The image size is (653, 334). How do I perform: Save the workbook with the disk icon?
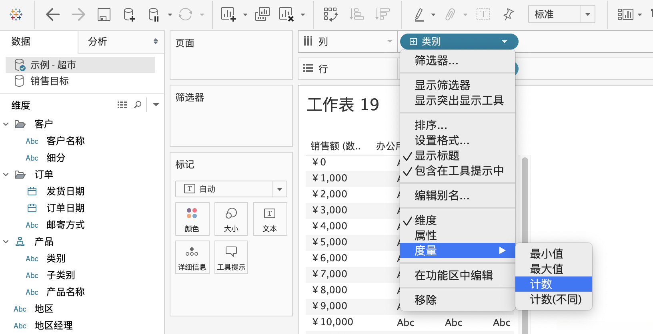coord(104,15)
